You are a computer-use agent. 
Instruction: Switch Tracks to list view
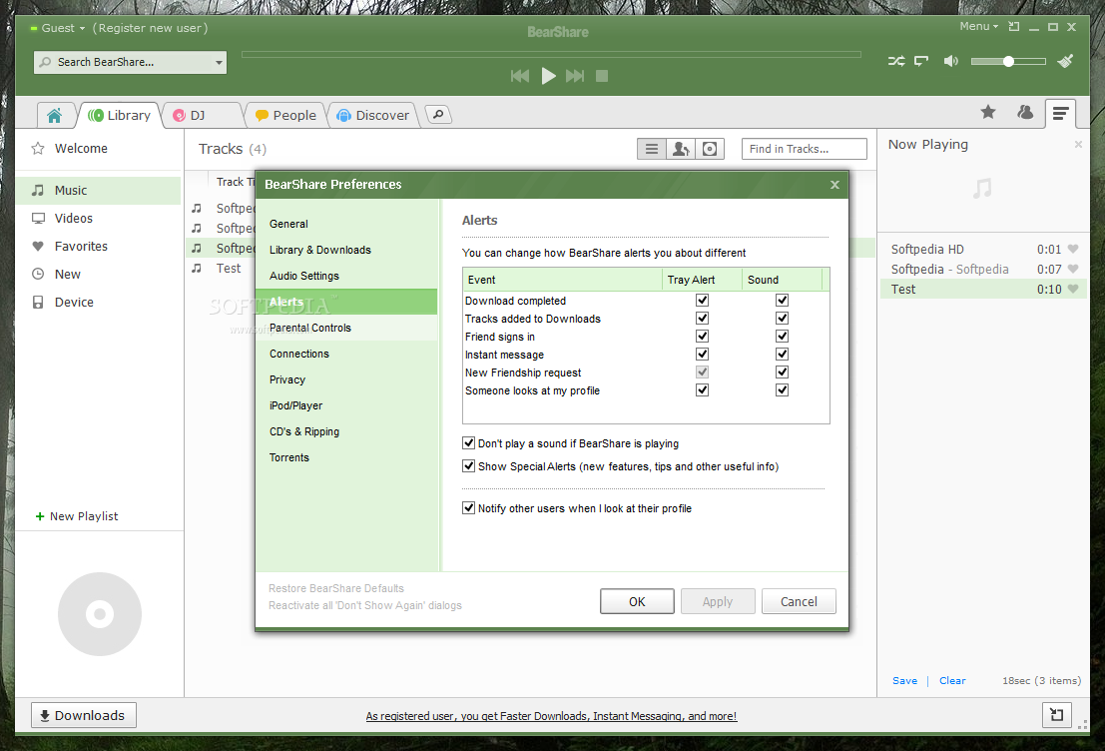[x=651, y=149]
